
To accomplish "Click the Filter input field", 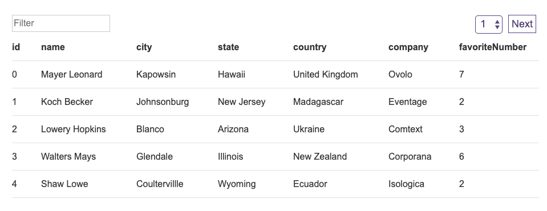I will pos(61,23).
